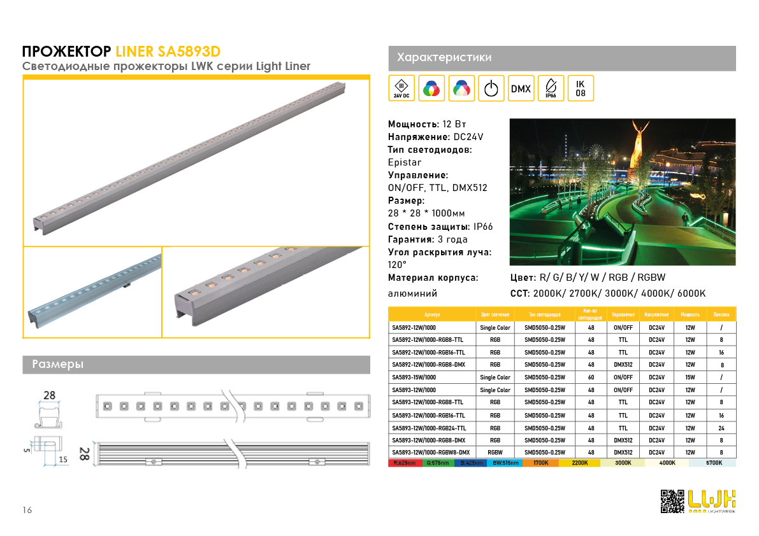Select the Характеристики section header
Screen dimensions: 759x536
561,58
